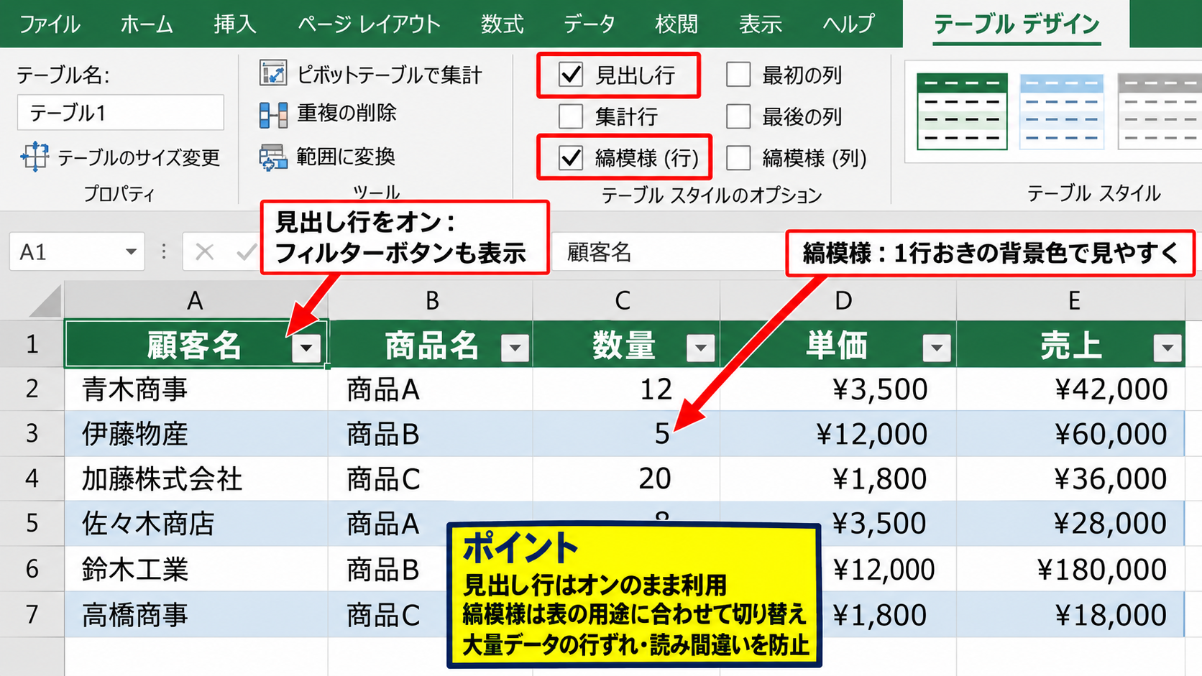Toggle the 縞模様 (行) banded rows checkbox
The image size is (1202, 676).
coord(571,157)
